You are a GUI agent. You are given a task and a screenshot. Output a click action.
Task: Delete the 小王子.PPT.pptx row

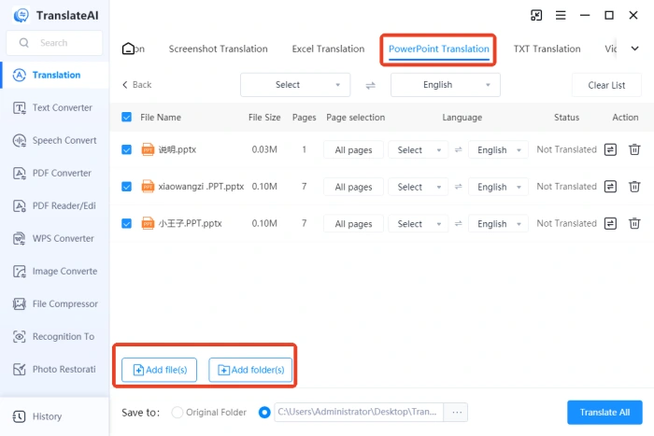[634, 223]
